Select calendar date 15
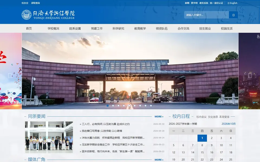Image resolution: width=260 pixels, height=162 pixels. pyautogui.click(x=202, y=152)
